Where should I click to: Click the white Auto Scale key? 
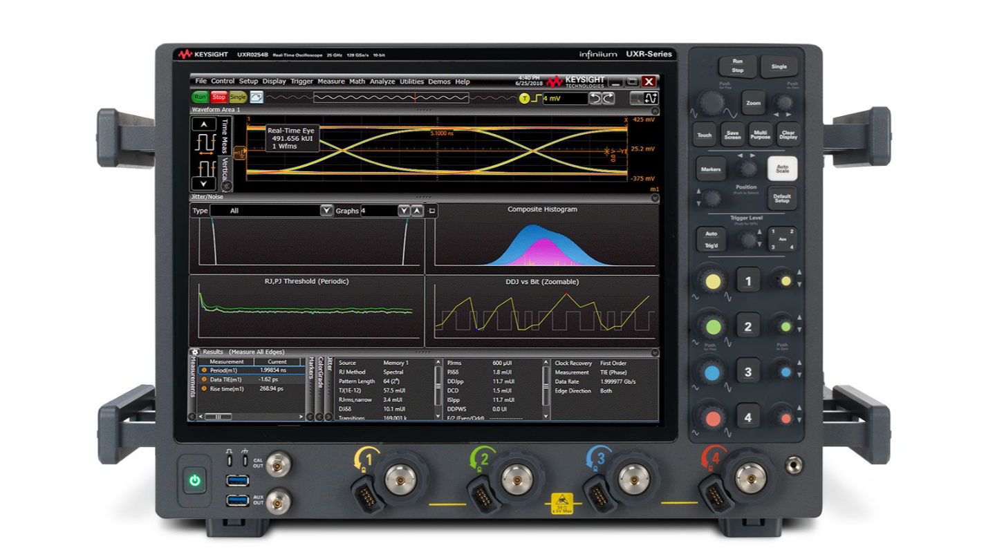[x=782, y=169]
